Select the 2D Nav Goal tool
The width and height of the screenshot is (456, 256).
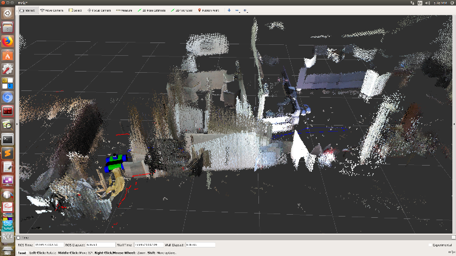pyautogui.click(x=182, y=10)
